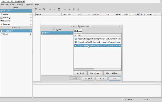The width and height of the screenshot is (162, 102).
Task: Uncheck the cdimage.debian.org URL checkbox
Action: 76,39
